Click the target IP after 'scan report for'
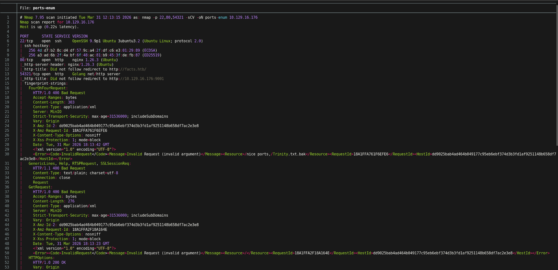Image resolution: width=558 pixels, height=270 pixels. coord(80,22)
